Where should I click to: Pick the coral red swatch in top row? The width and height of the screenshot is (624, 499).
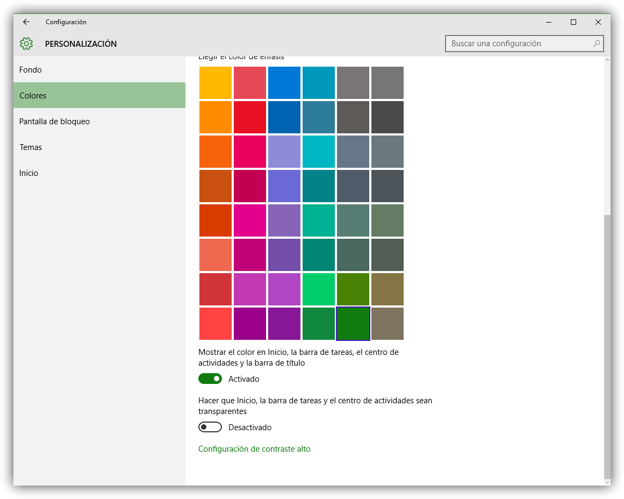click(250, 83)
